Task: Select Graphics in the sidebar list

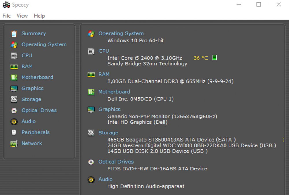Action: pos(32,89)
